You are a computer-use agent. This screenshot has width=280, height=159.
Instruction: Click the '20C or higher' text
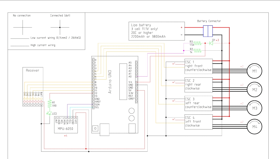point(142,33)
